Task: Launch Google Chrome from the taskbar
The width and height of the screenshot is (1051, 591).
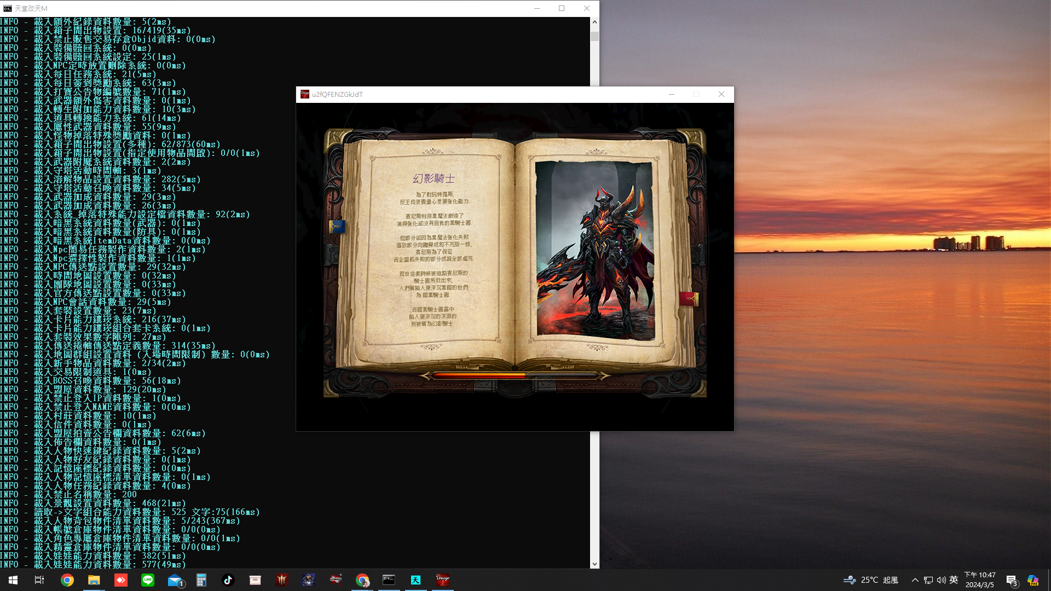Action: coord(67,580)
